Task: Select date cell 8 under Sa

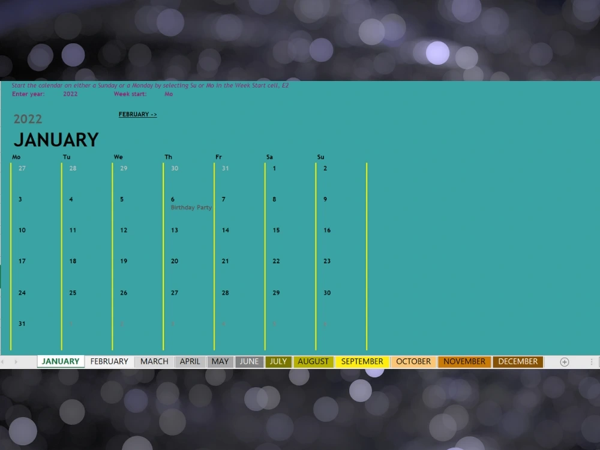Action: tap(274, 199)
